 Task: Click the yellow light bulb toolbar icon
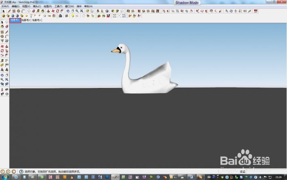(73, 16)
